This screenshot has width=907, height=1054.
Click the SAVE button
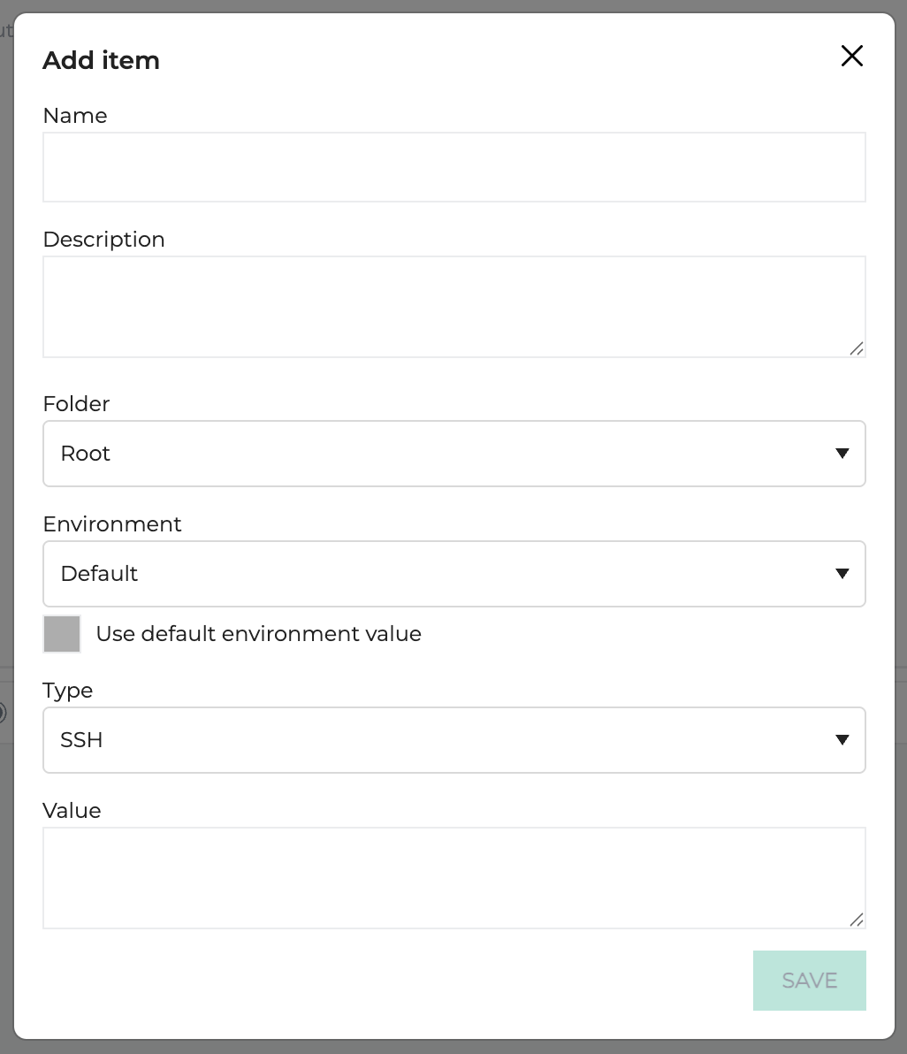[810, 980]
